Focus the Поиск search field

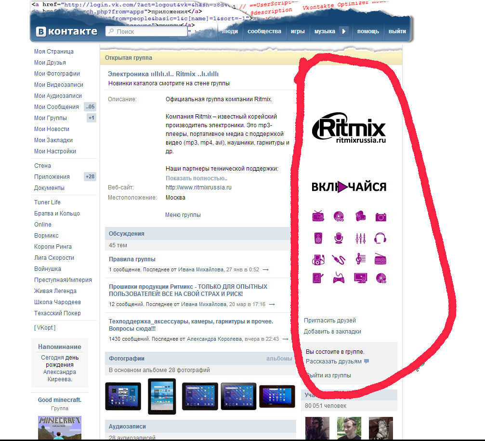click(x=146, y=31)
